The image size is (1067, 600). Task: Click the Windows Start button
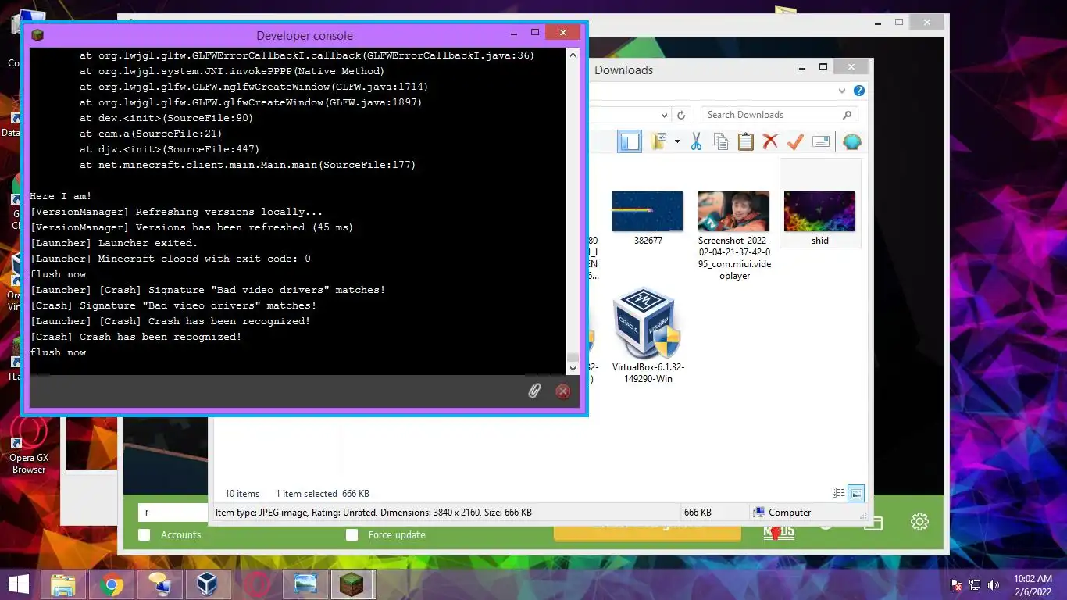[19, 584]
